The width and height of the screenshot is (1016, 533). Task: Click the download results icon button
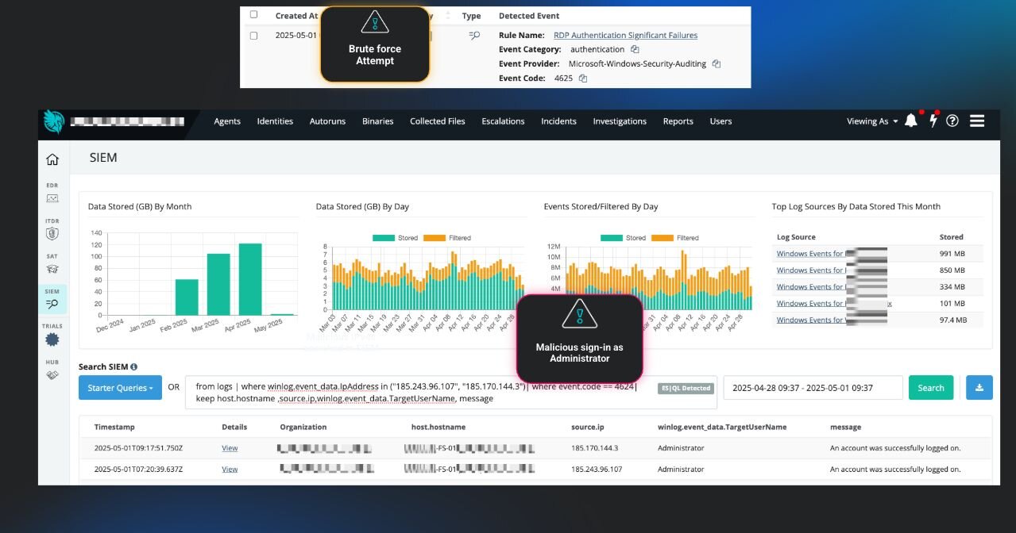(979, 388)
